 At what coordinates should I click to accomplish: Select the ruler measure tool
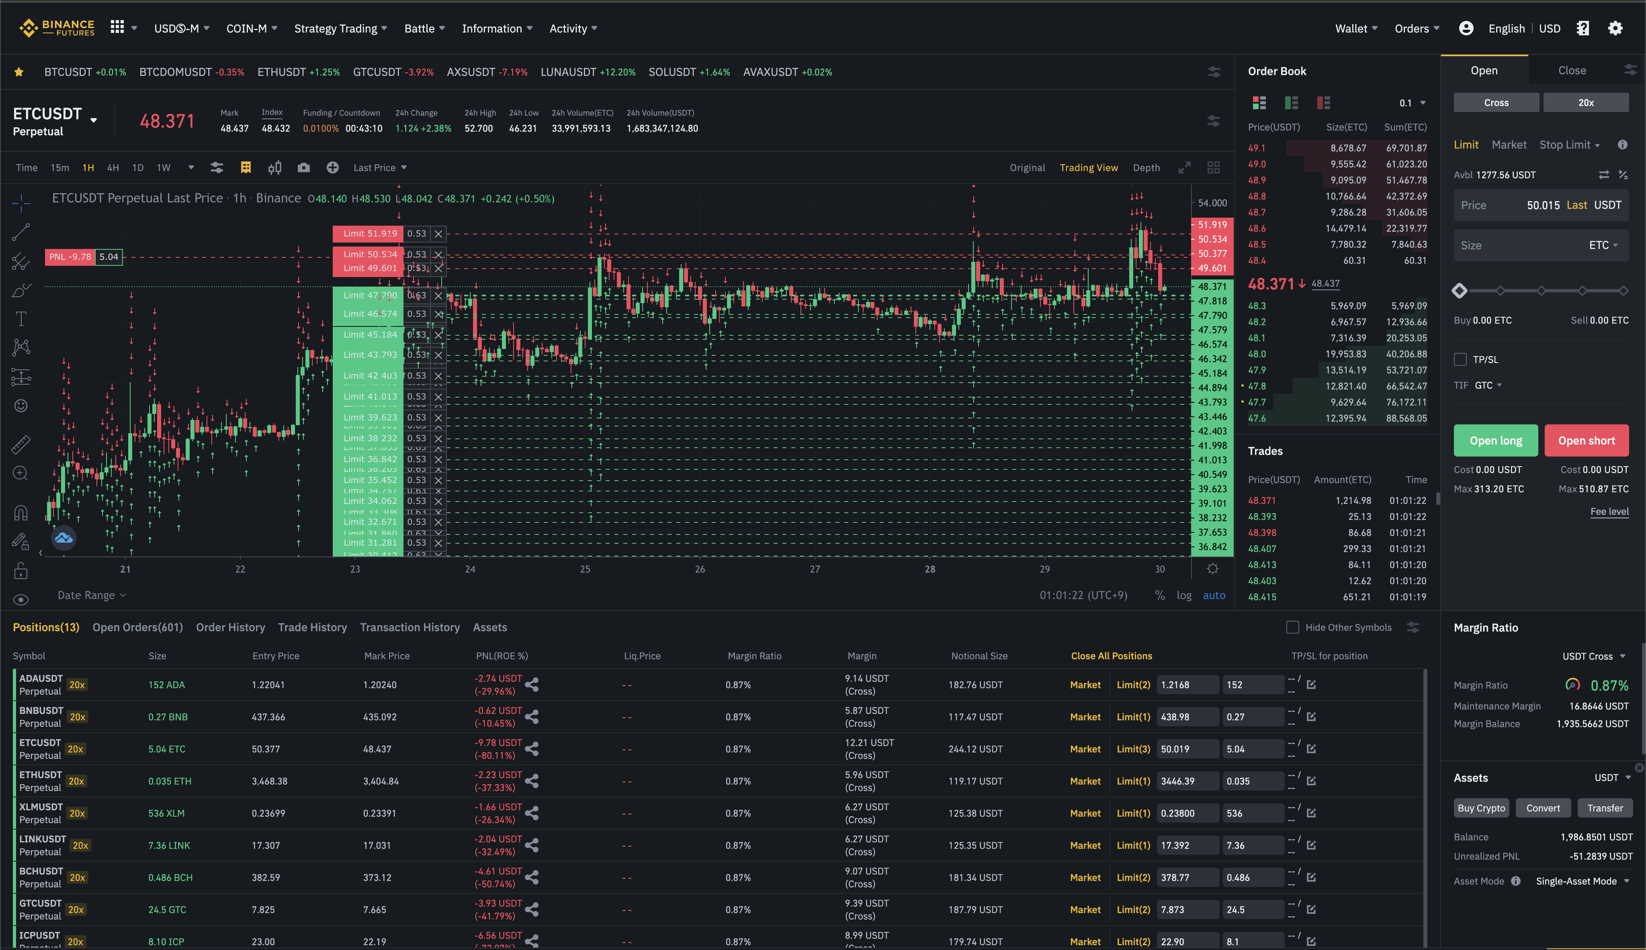[x=21, y=444]
